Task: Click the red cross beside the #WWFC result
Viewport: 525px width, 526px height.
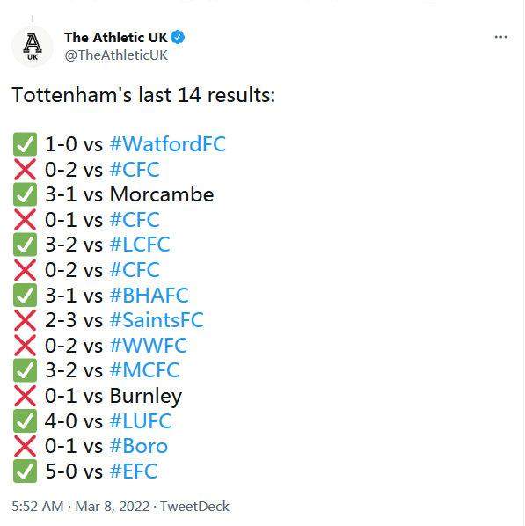Action: [25, 345]
